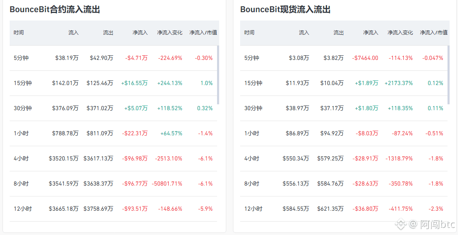Screen dimensions: 458x235
Task: Sort 合约 table by 净流入 column header
Action: [x=140, y=33]
